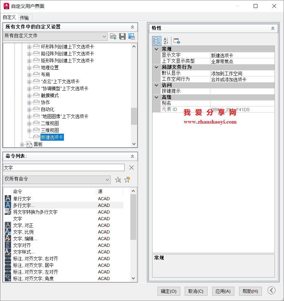
Task: Click the find command star-magnifier icon
Action: coord(118,179)
